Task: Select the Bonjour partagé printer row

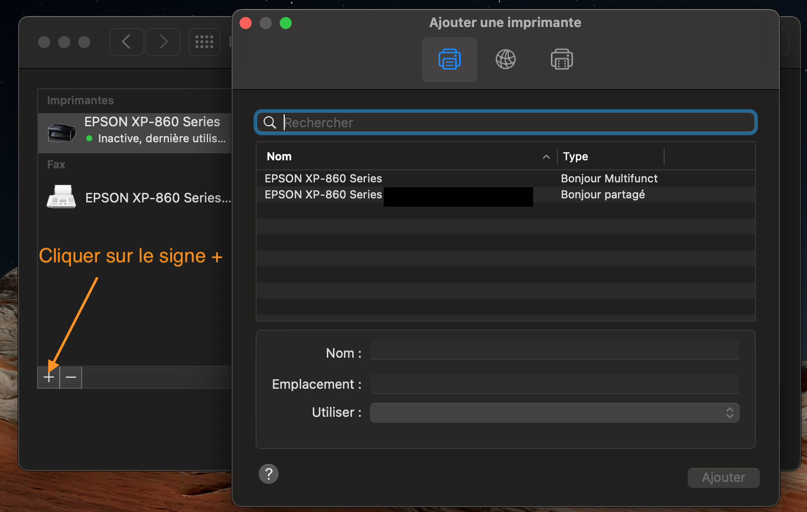Action: tap(505, 194)
